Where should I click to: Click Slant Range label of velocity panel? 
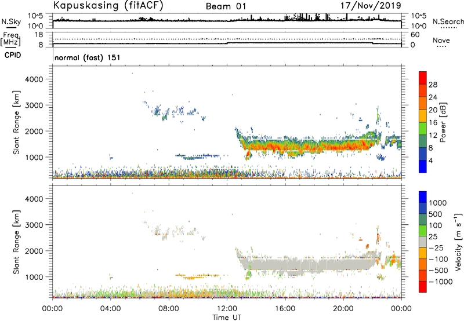[x=16, y=242]
